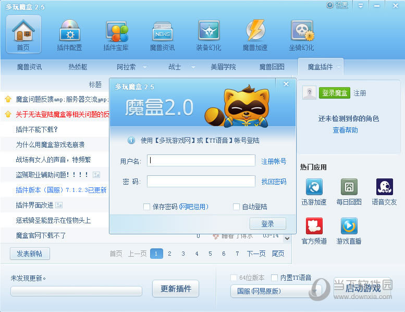The height and width of the screenshot is (312, 405).
Task: Open post 战场有女人的声音,特频繁
Action: 53,160
